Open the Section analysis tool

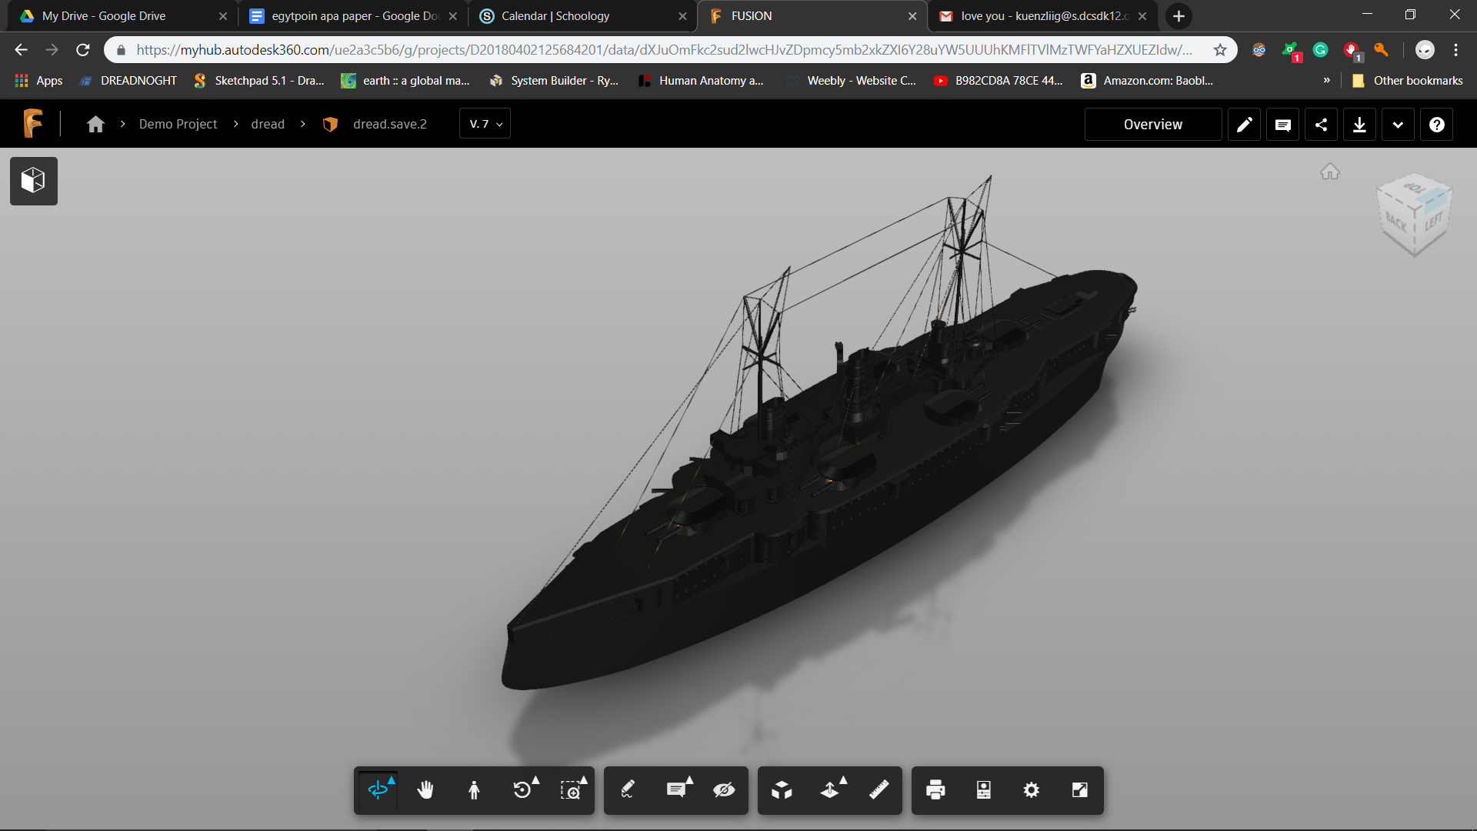coord(831,790)
